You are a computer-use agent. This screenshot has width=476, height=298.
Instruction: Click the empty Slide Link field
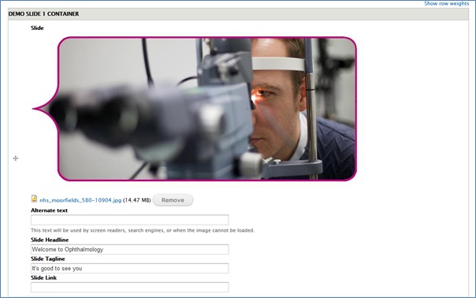pyautogui.click(x=129, y=288)
